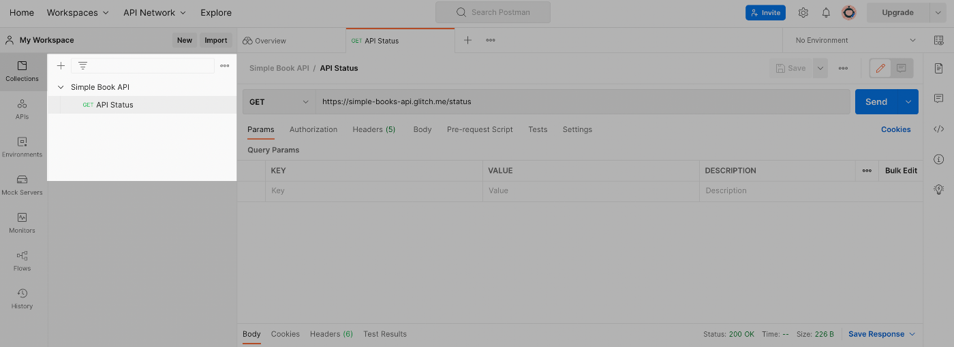Select the response Headers (6) tab
The width and height of the screenshot is (954, 347).
point(331,334)
